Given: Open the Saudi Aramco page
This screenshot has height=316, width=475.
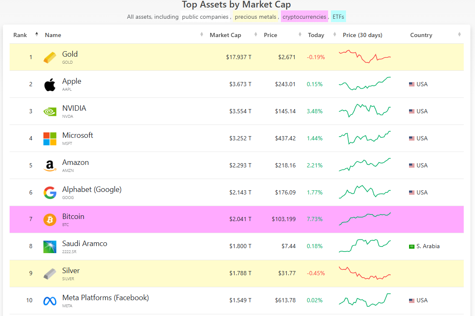Looking at the screenshot, I should (85, 244).
